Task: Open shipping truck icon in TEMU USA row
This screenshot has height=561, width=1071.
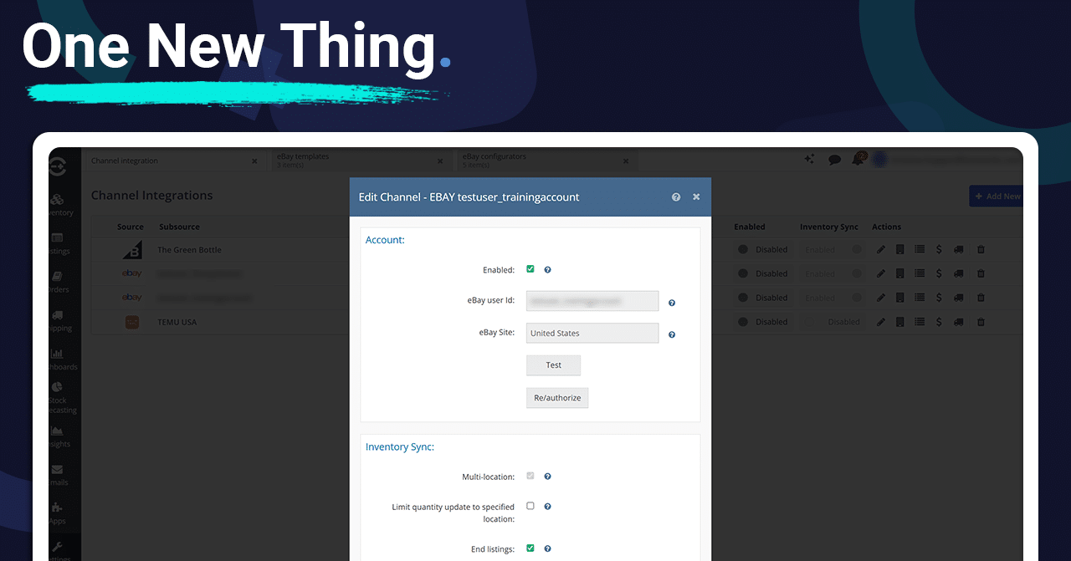Action: [x=959, y=322]
